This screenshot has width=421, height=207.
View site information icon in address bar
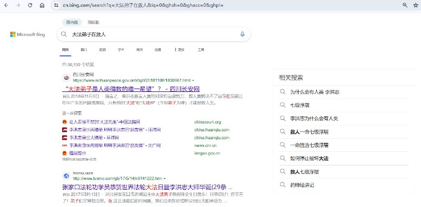56,5
